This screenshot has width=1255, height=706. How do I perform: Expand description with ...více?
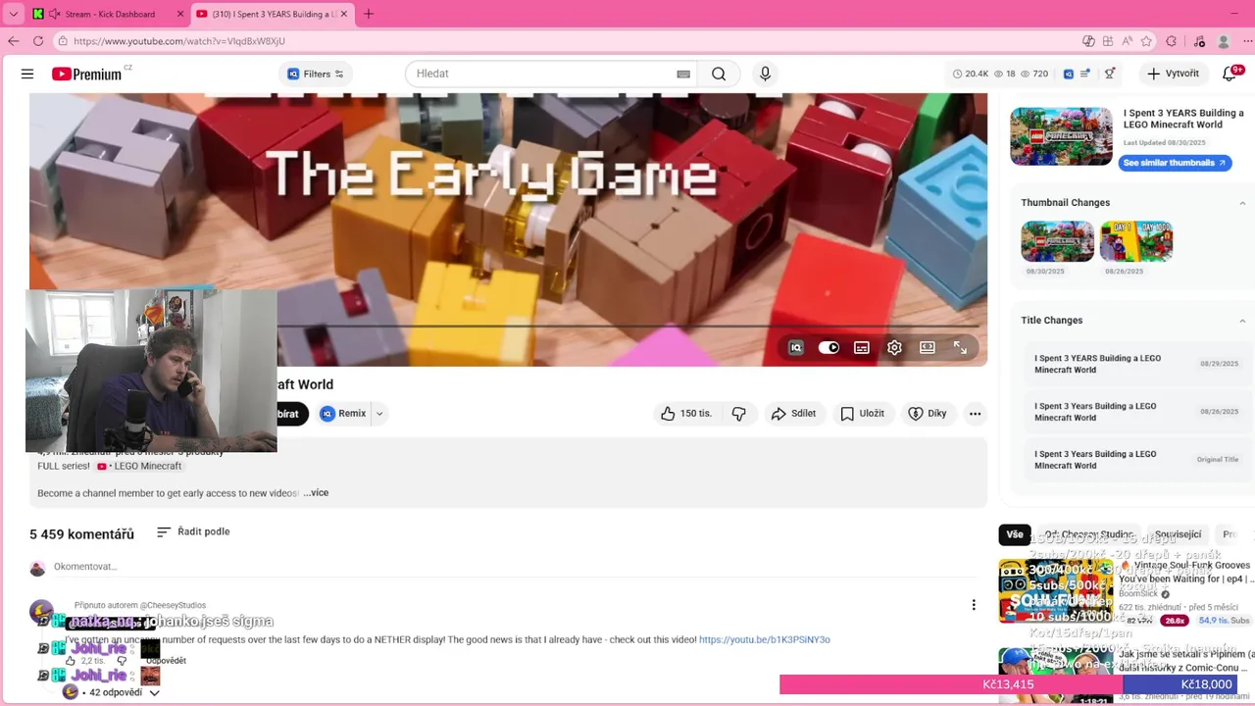(x=316, y=492)
